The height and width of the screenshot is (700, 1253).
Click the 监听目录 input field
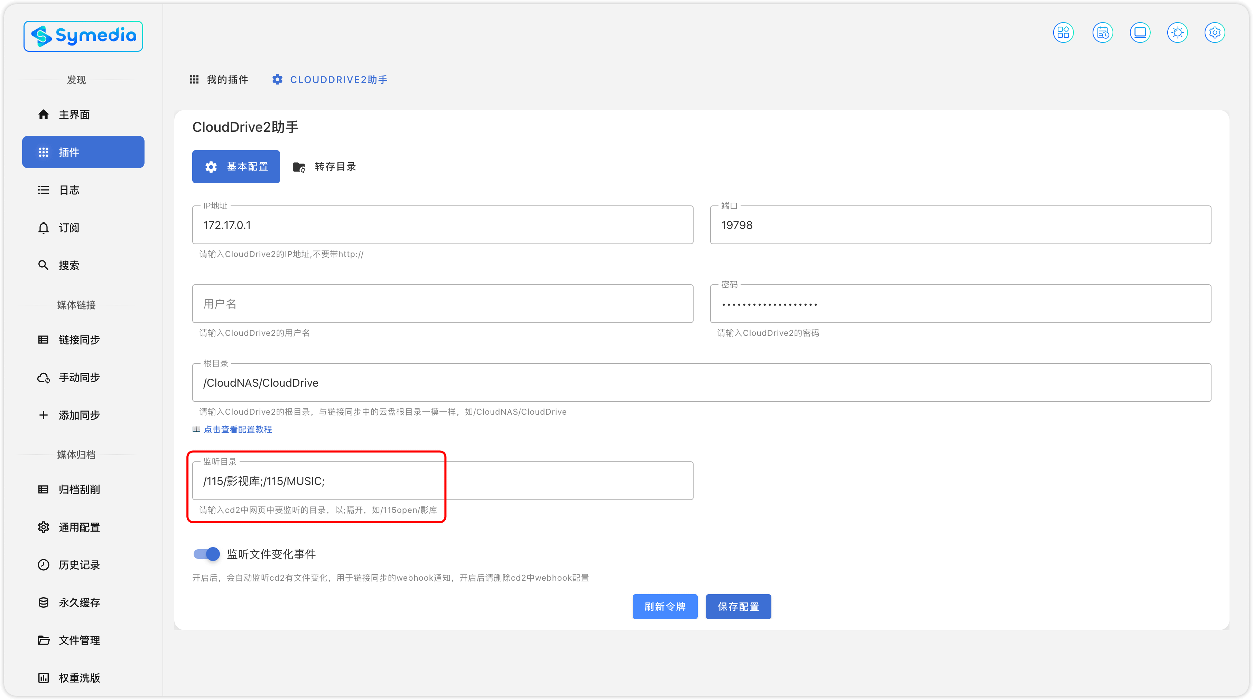[442, 481]
